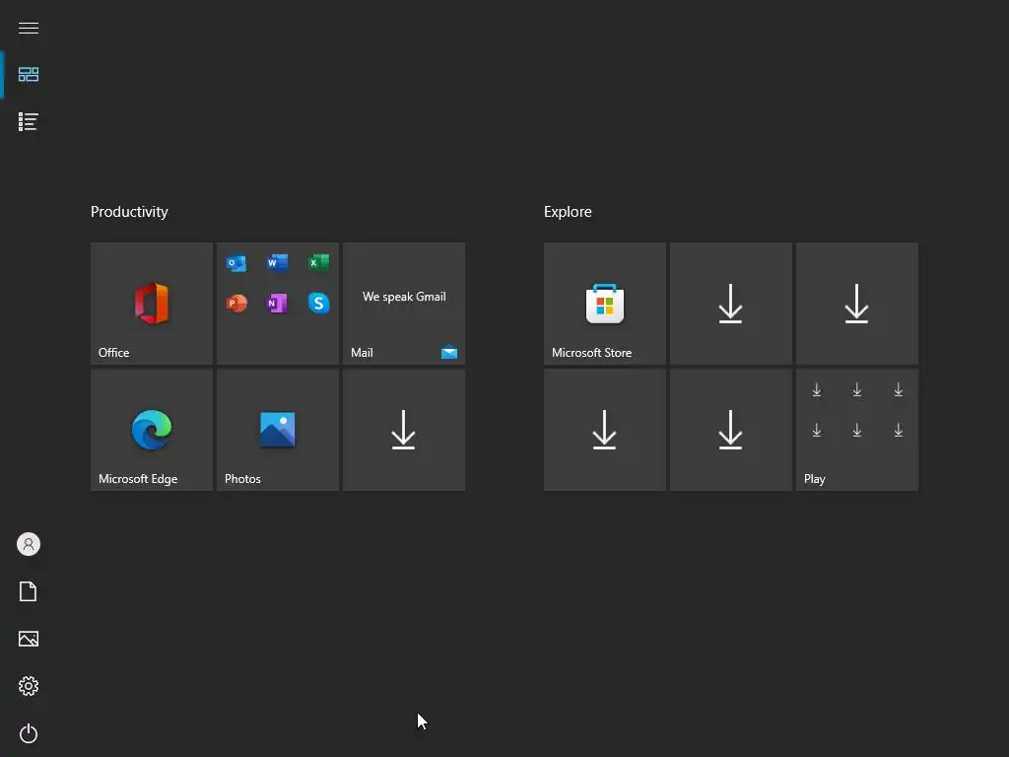Open Excel from the Office apps tile

click(318, 262)
